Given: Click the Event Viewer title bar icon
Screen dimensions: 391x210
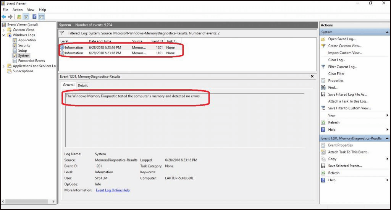Looking at the screenshot, I should (3, 3).
